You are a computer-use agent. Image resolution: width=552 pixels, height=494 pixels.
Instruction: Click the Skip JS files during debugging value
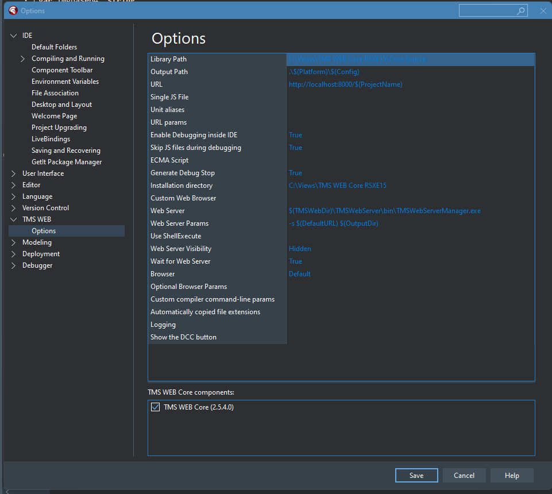pyautogui.click(x=411, y=148)
